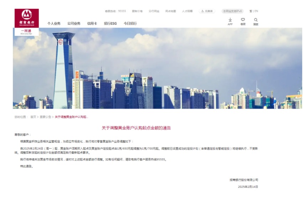Click the 搜索 magnifier search icon
The height and width of the screenshot is (201, 308).
pyautogui.click(x=256, y=21)
